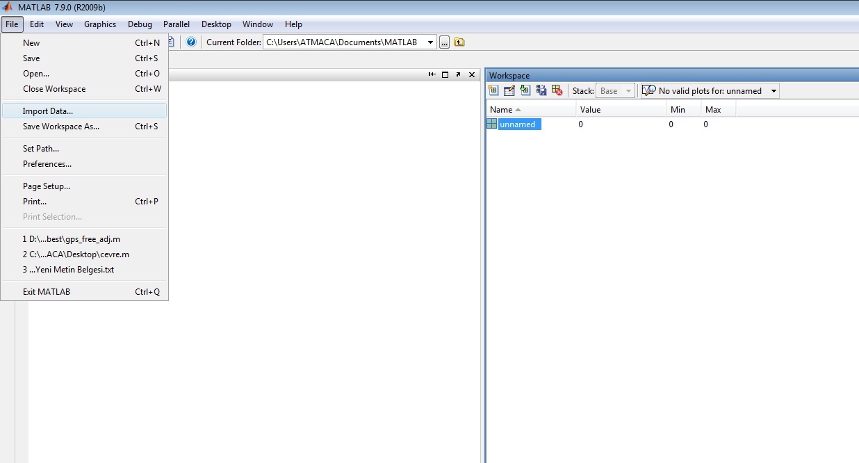Choose Exit MATLAB from the File menu
The width and height of the screenshot is (859, 463).
(84, 292)
